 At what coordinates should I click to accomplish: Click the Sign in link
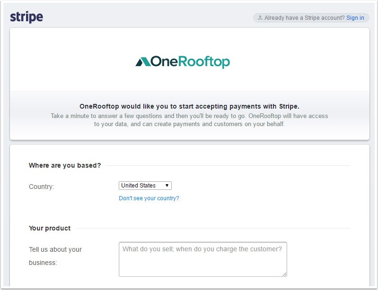355,18
